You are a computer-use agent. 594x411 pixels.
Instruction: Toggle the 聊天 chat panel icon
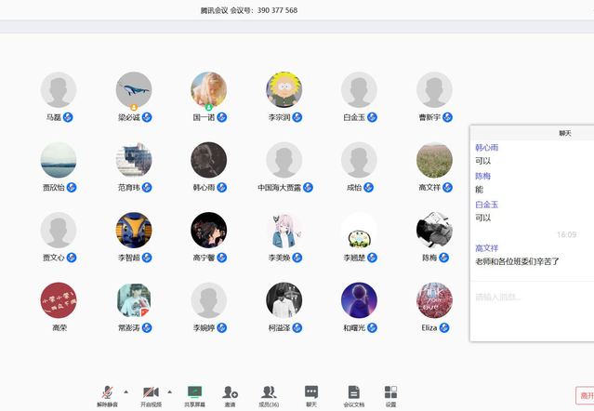(311, 394)
